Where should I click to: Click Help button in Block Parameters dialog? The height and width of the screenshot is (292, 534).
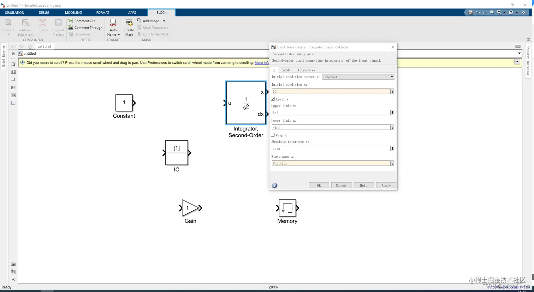click(364, 185)
